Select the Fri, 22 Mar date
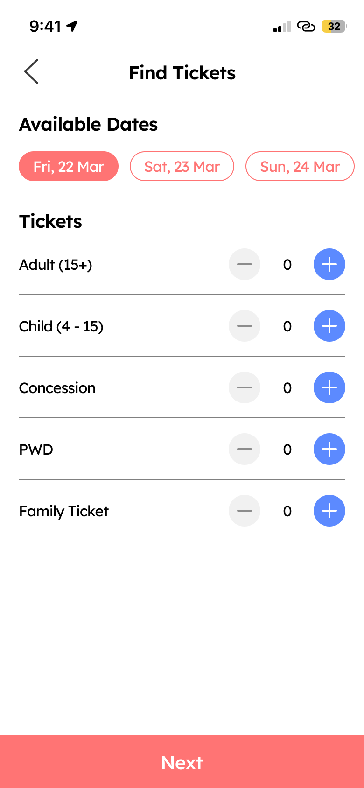Image resolution: width=364 pixels, height=788 pixels. click(69, 166)
